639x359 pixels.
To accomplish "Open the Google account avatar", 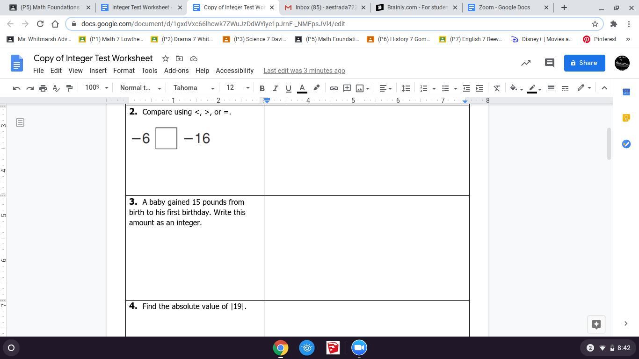I will click(622, 63).
